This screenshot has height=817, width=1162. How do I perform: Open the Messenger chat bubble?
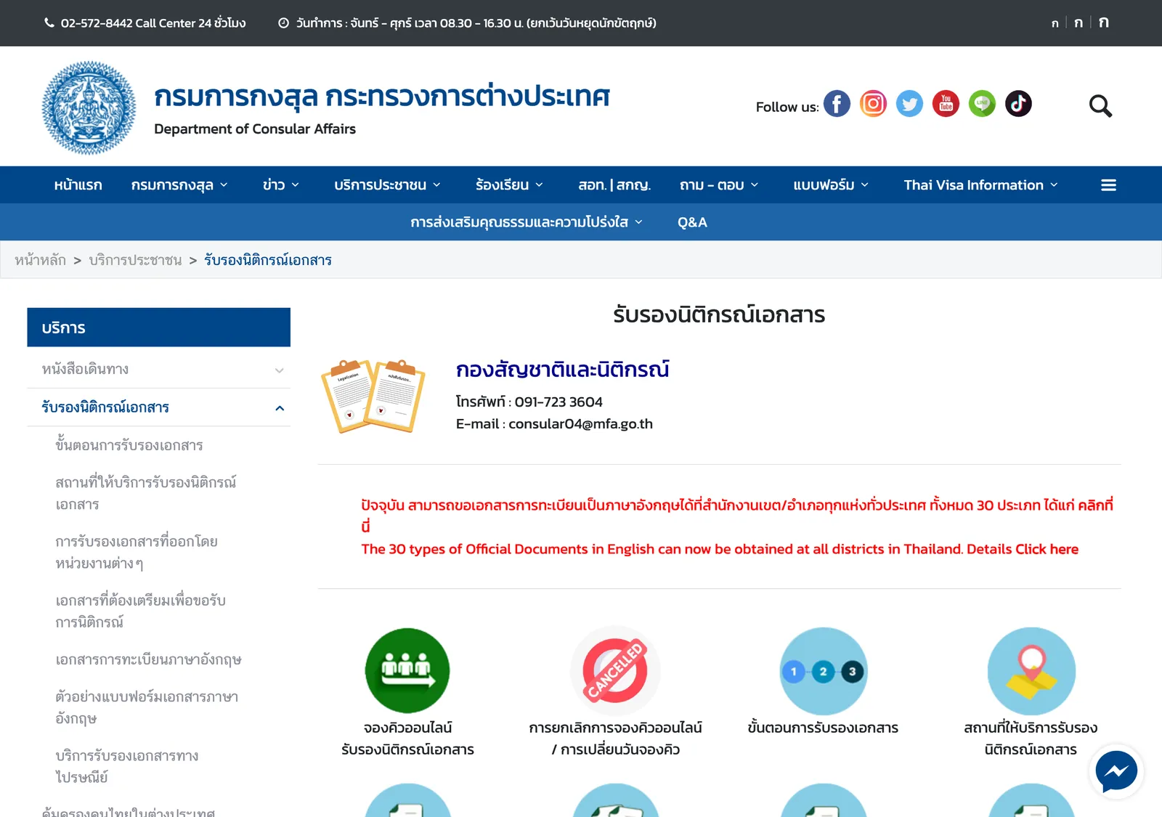pyautogui.click(x=1116, y=771)
